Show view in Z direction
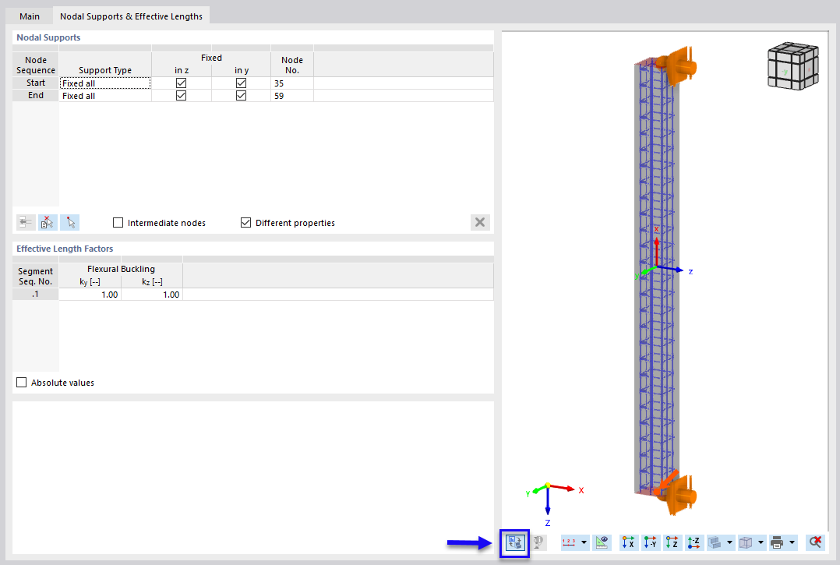 coord(672,542)
